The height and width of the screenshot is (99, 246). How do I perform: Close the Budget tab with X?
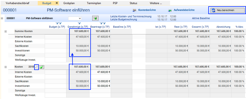click(x=57, y=3)
